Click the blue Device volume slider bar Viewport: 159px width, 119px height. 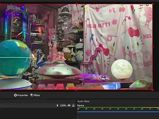pos(118,112)
